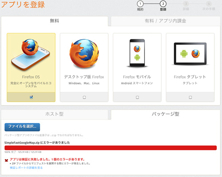The height and width of the screenshot is (177, 222).
Task: Click the Windows、Mac、Linux subtitle
Action: click(84, 83)
